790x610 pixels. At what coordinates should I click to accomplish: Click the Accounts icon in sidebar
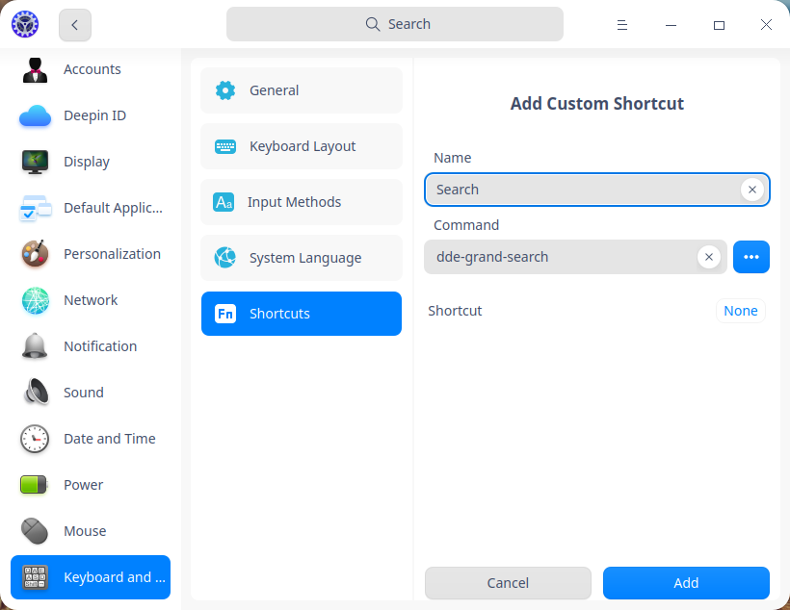point(36,69)
